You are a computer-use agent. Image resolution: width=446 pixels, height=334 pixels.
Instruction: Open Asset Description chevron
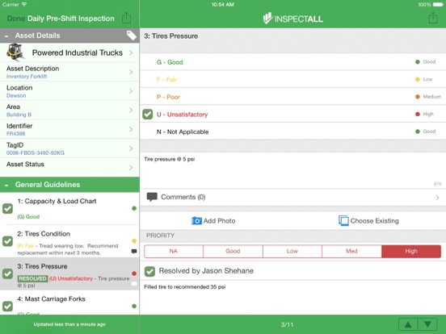131,72
